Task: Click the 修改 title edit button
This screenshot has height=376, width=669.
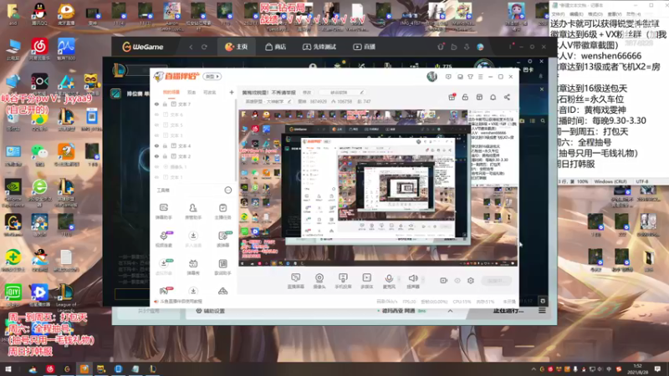Action: 307,93
